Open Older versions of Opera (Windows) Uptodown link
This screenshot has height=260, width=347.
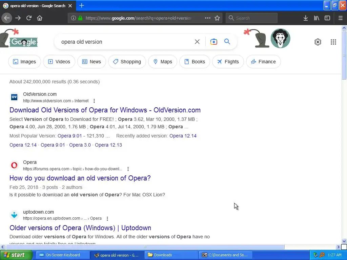[x=80, y=228]
